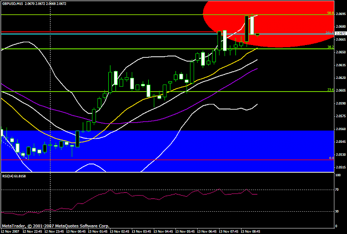Click the 2.0620 price scale label
The image size is (347, 234).
340,78
